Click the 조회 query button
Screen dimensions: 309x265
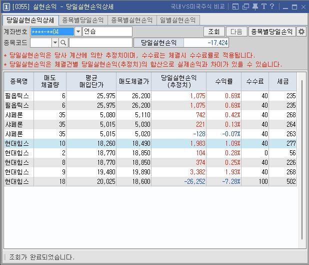click(214, 32)
